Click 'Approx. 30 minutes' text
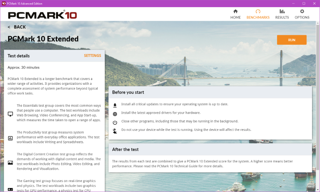Screen dimensions: 320x192 pos(24,68)
